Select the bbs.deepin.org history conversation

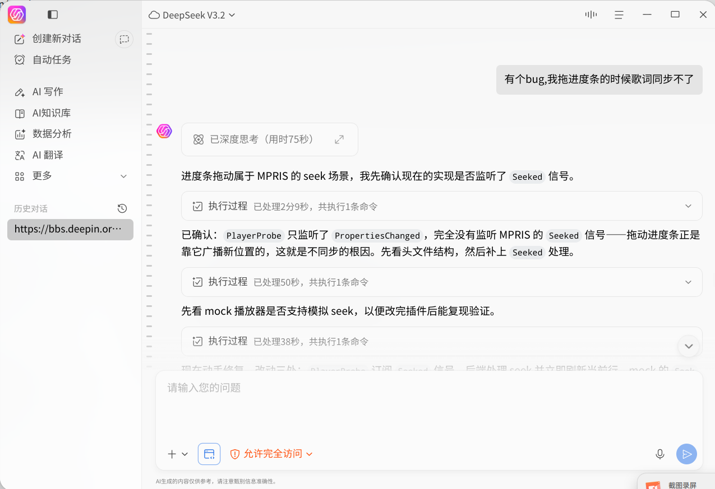click(x=70, y=230)
